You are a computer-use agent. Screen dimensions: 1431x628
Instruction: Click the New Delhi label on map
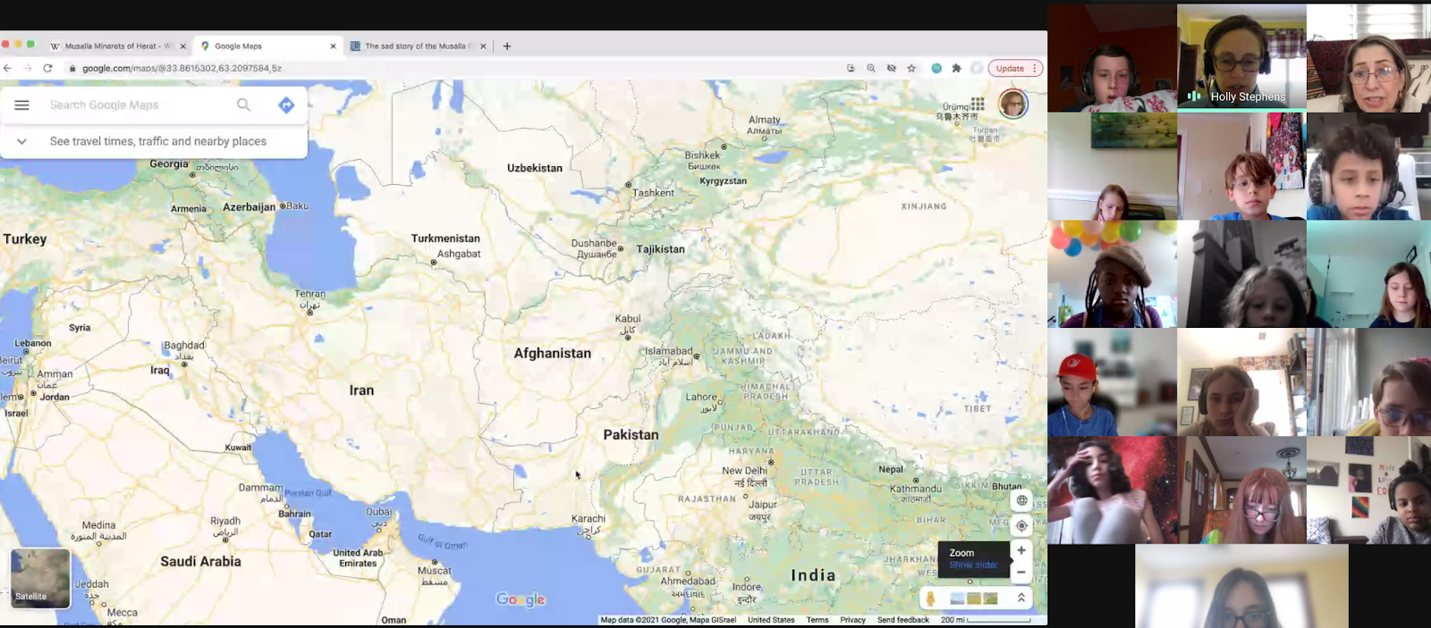[744, 471]
